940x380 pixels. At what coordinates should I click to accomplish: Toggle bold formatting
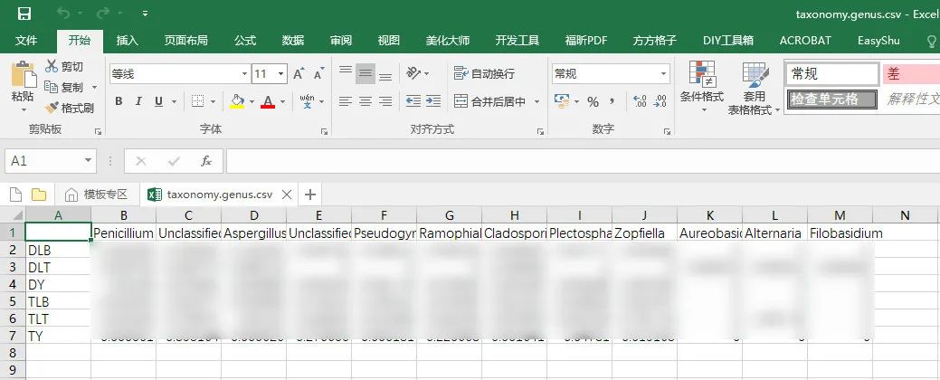pos(119,101)
